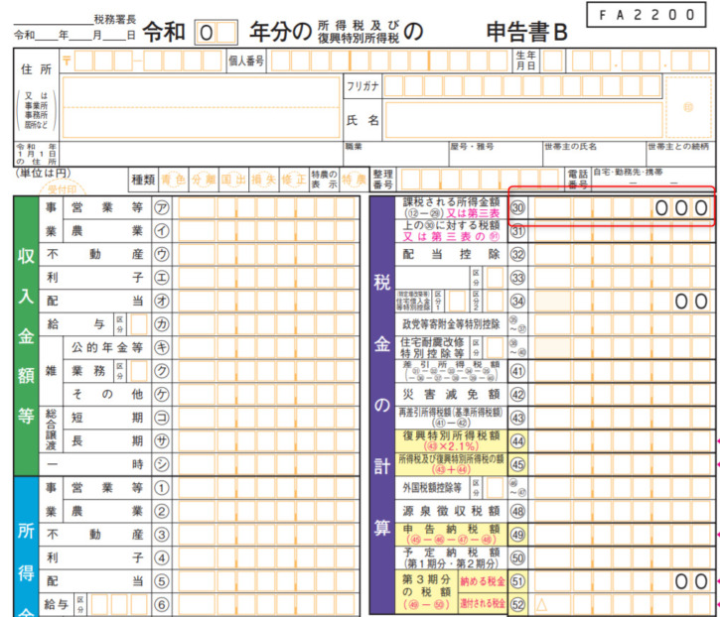This screenshot has width=720, height=617.
Task: Click circled ㉚ marker in tax section
Action: coord(517,208)
